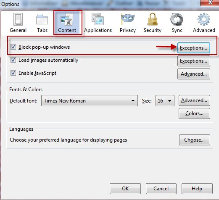Click Choose preferred language button
The width and height of the screenshot is (219, 200).
point(194,140)
